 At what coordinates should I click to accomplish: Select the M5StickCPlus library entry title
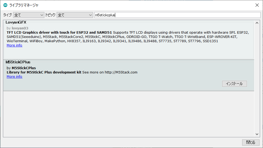tap(18, 62)
